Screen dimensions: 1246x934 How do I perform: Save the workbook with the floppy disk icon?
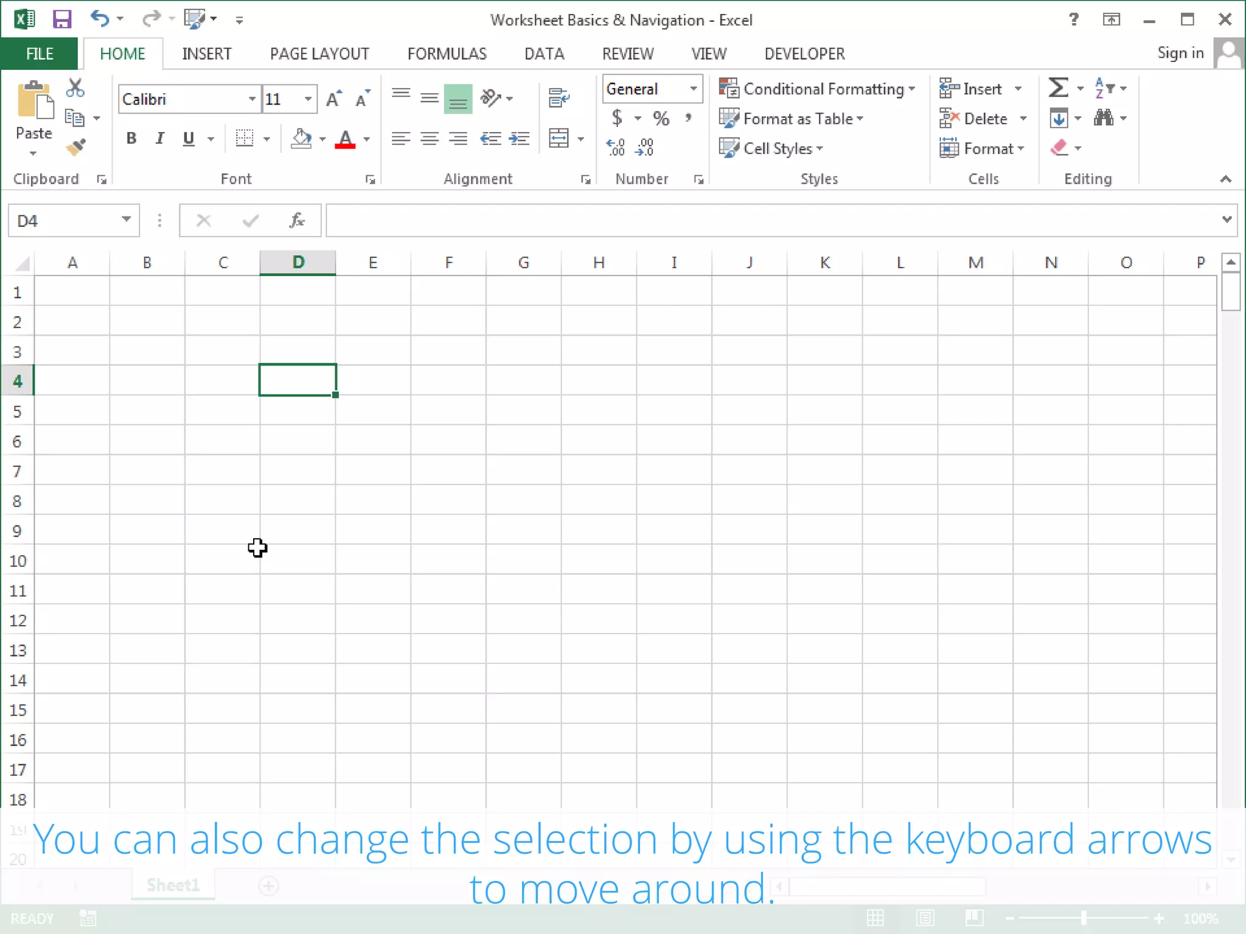tap(61, 19)
